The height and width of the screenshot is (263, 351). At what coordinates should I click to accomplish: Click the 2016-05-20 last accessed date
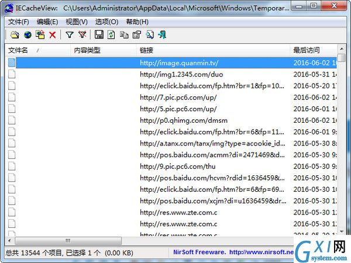click(315, 86)
